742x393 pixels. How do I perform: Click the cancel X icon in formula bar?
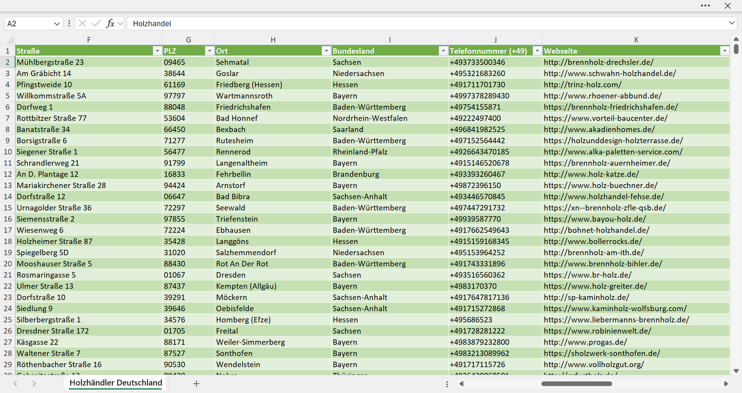click(x=82, y=24)
